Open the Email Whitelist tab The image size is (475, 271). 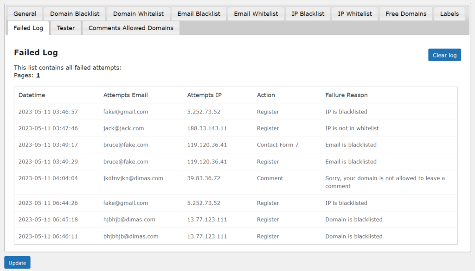[x=256, y=13]
